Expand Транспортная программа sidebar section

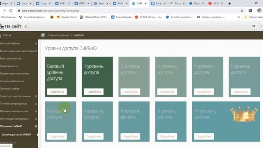(36, 96)
